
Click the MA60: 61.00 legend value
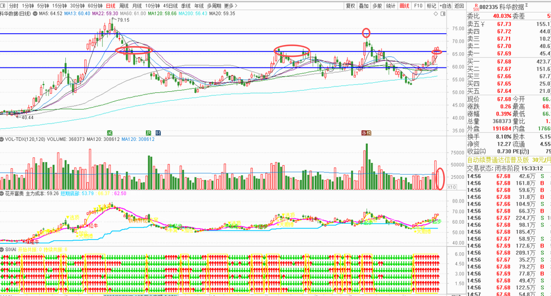[133, 14]
